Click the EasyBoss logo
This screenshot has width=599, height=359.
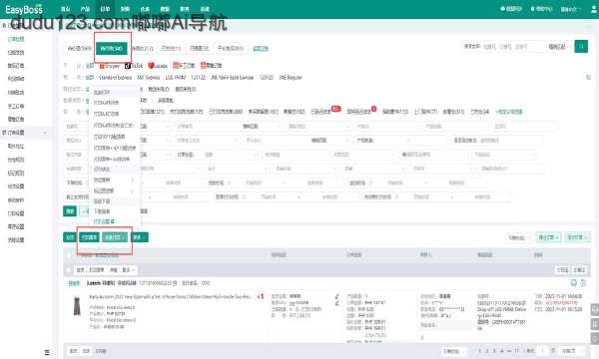(x=24, y=9)
